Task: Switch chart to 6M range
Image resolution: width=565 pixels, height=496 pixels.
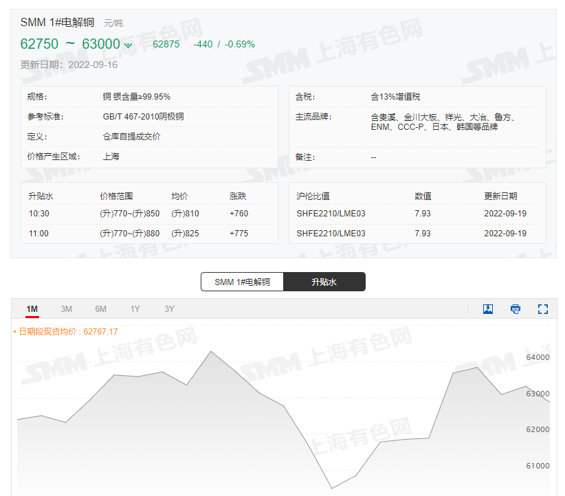Action: tap(100, 309)
